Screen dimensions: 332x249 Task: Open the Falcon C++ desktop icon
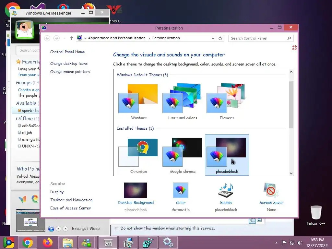(x=316, y=215)
